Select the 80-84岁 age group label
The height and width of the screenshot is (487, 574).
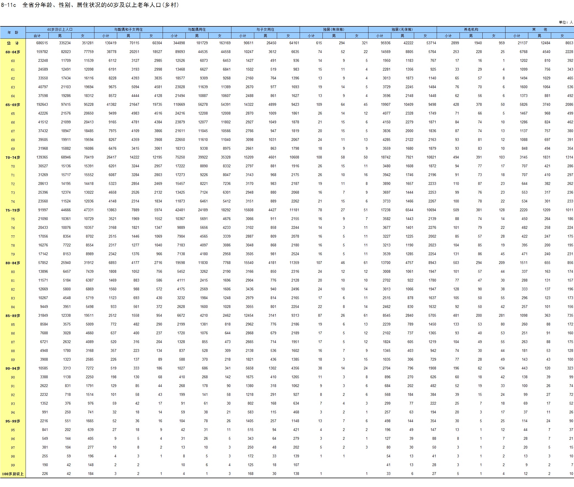[x=13, y=263]
